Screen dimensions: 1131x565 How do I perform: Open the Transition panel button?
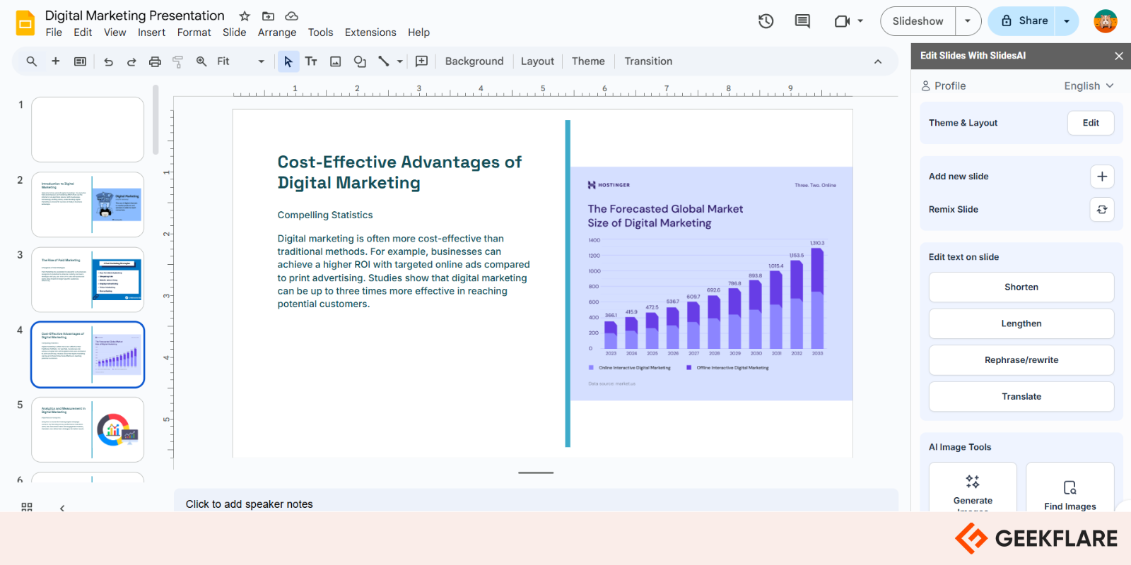click(x=648, y=61)
